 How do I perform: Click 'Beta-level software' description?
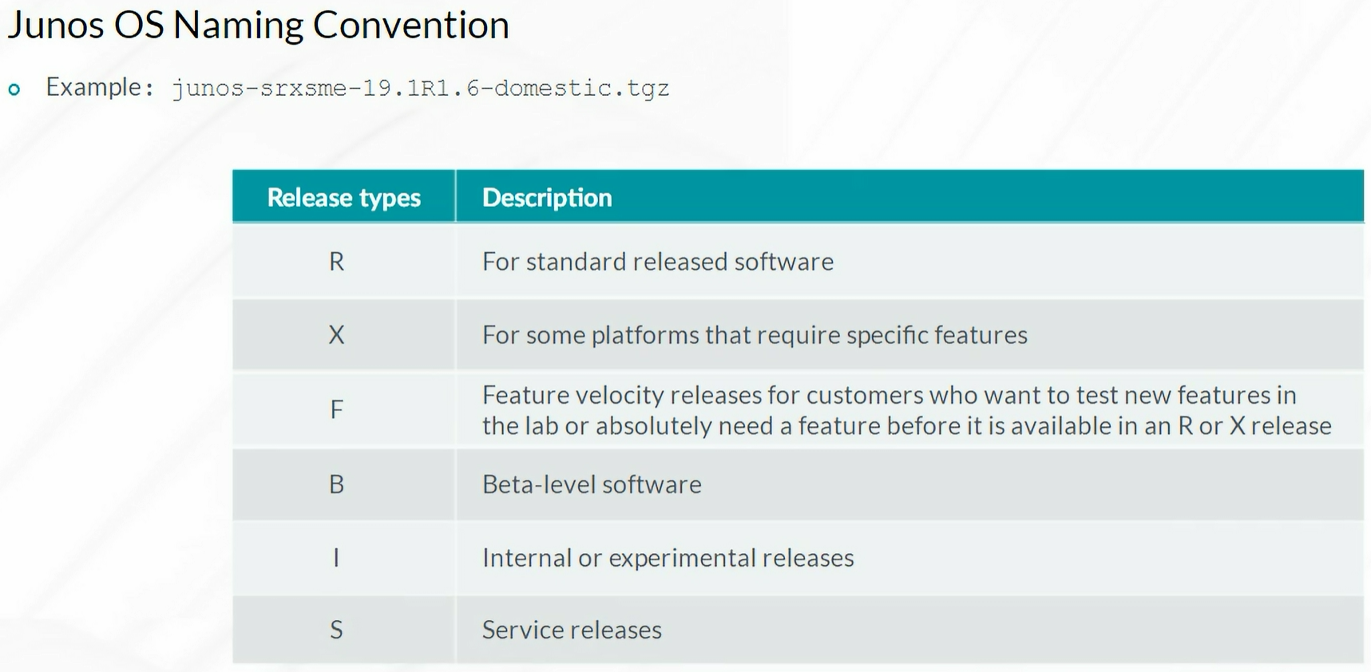(x=592, y=484)
